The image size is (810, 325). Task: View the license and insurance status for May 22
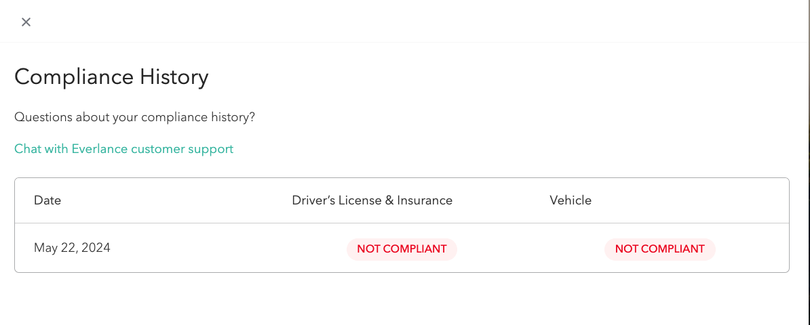pyautogui.click(x=402, y=249)
